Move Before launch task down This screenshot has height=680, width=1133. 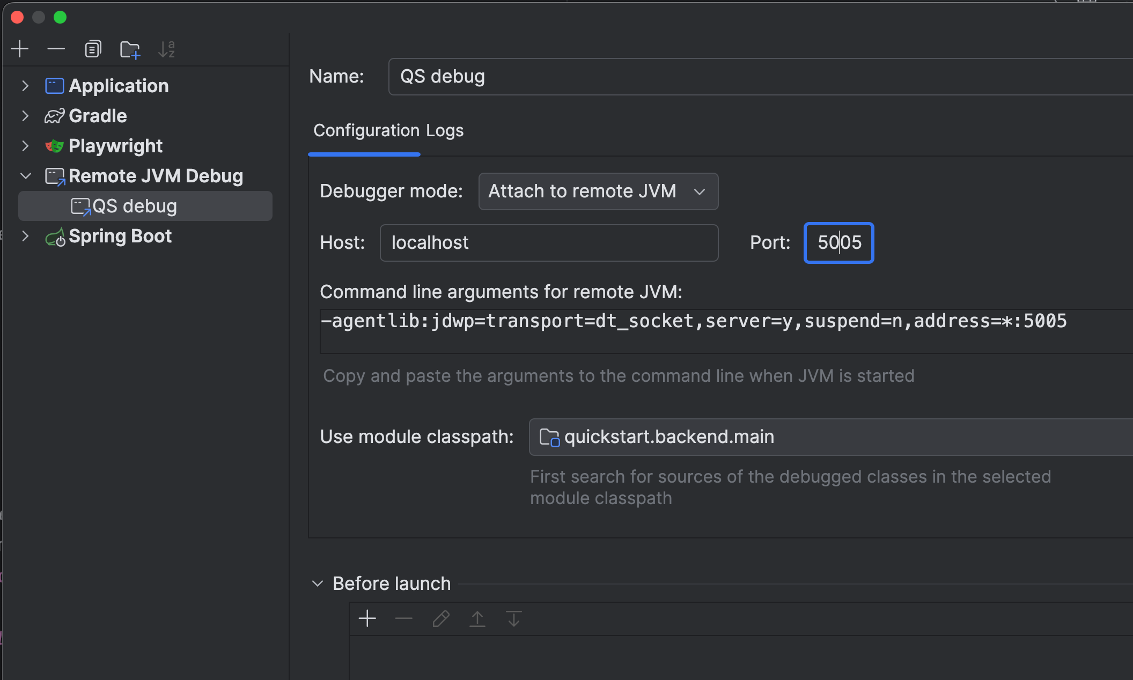click(x=513, y=619)
